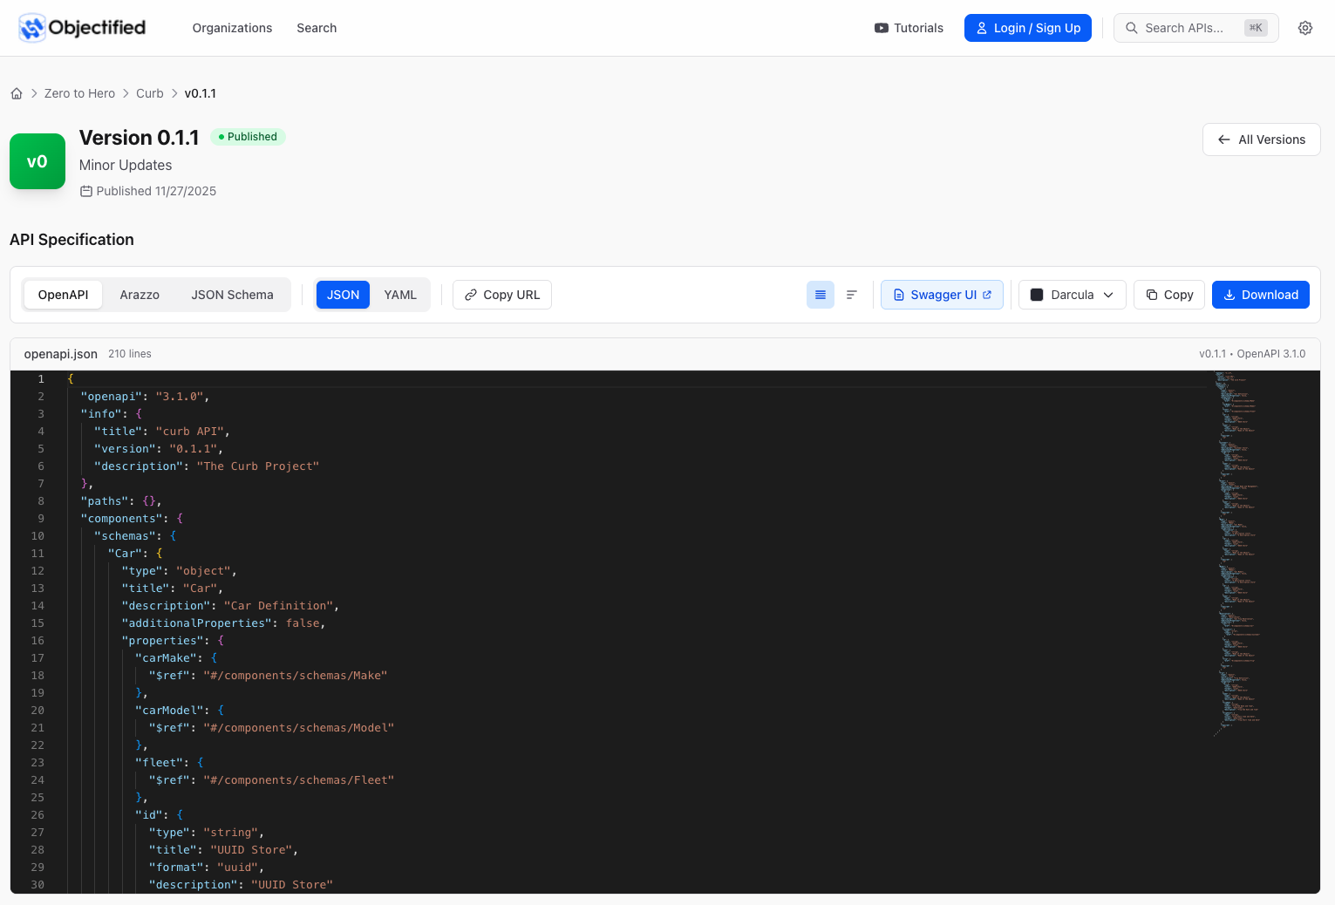Expand the Zero to Hero breadcrumb
1335x905 pixels.
[x=79, y=92]
